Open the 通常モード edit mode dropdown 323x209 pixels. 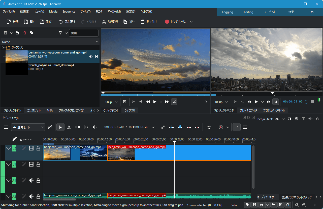[28, 127]
